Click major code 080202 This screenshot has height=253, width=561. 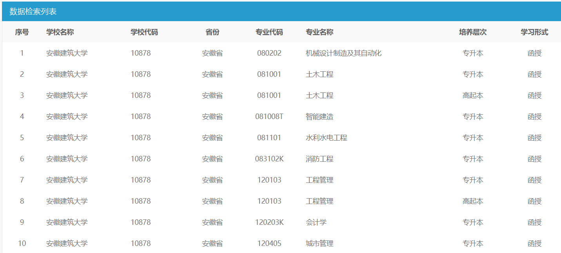tap(269, 53)
